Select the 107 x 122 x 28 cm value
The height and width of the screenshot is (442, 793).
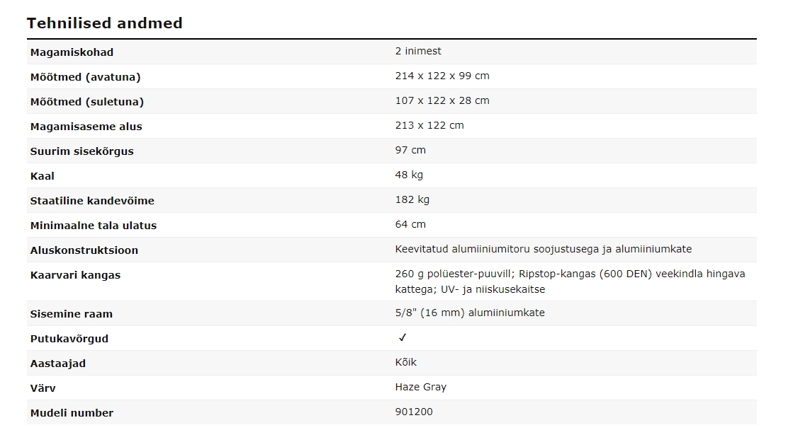(442, 100)
